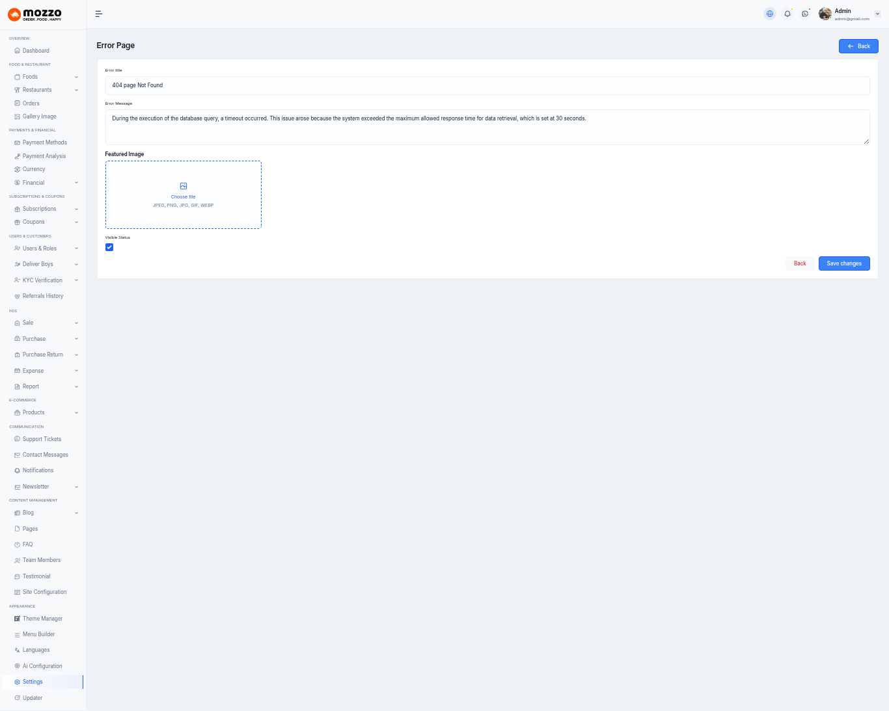Open the Admin account dropdown arrow
The width and height of the screenshot is (889, 711).
(877, 14)
